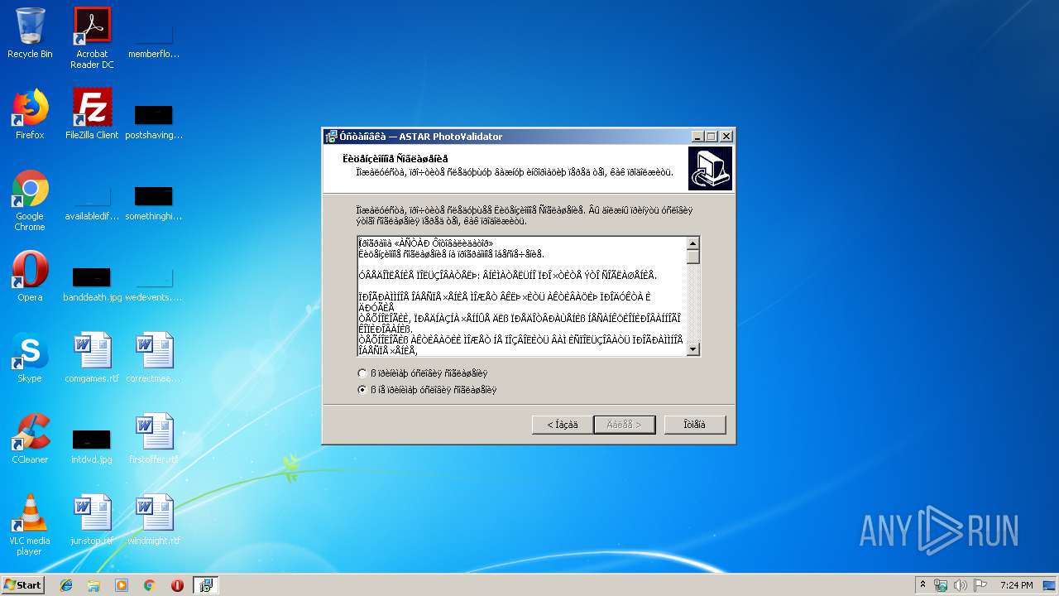Open FileZilla Client shortcut
Viewport: 1059px width, 596px height.
click(92, 114)
